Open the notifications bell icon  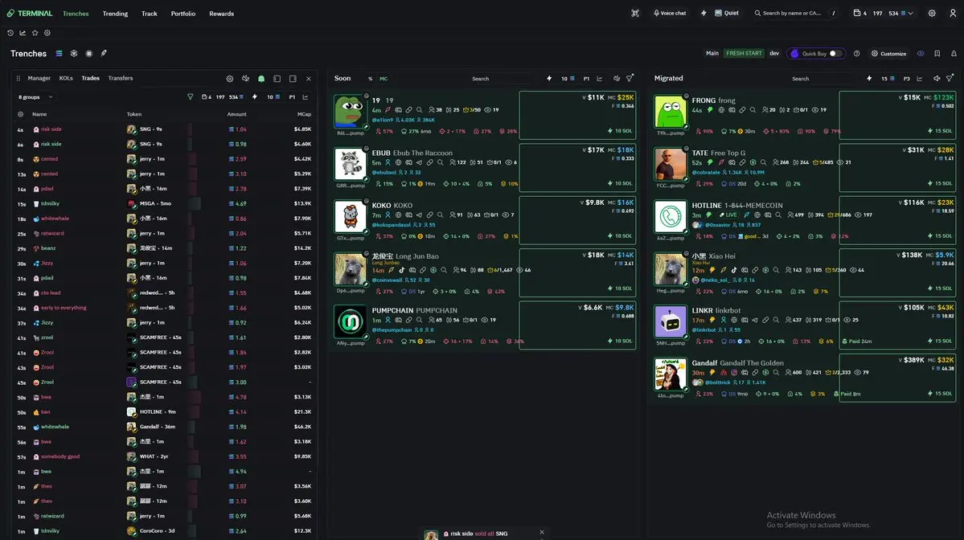[x=954, y=54]
